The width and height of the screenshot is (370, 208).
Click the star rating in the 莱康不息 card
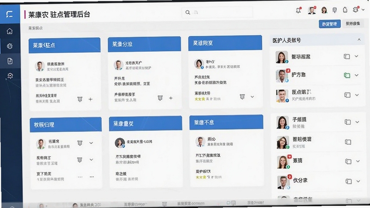point(201,177)
